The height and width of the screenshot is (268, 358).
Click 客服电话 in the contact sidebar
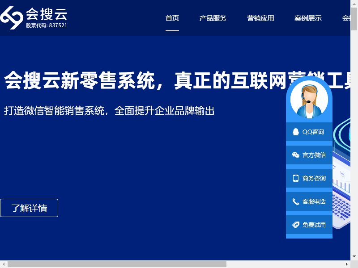point(309,201)
